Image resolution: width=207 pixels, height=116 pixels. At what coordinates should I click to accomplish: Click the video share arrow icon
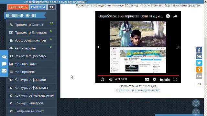(175, 16)
